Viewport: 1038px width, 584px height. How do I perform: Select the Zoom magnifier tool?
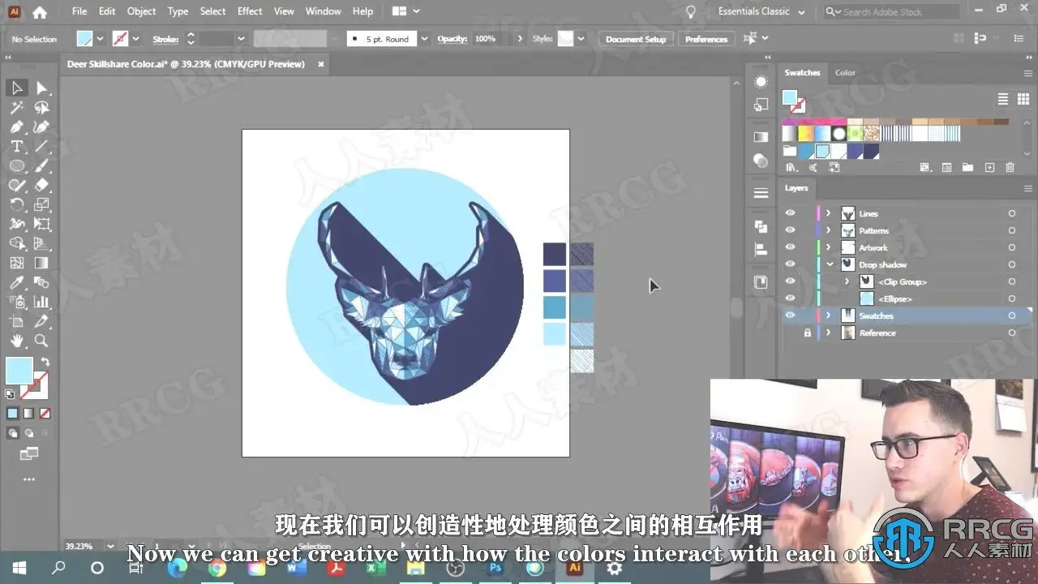(x=41, y=341)
